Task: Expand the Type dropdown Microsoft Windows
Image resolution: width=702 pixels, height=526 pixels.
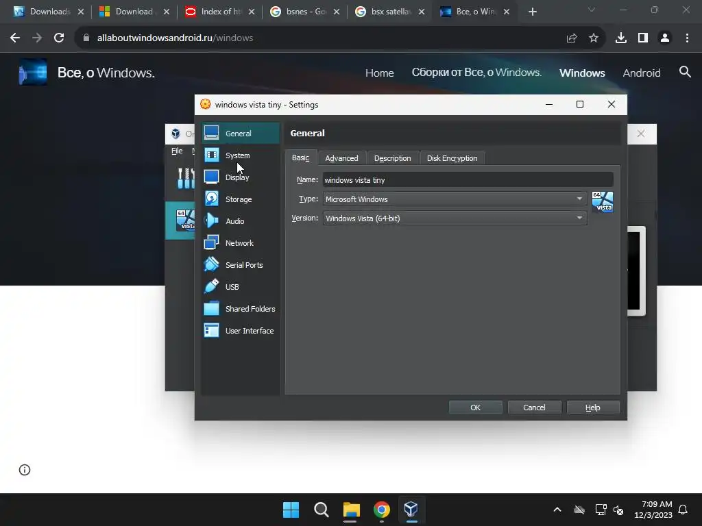Action: pyautogui.click(x=455, y=199)
